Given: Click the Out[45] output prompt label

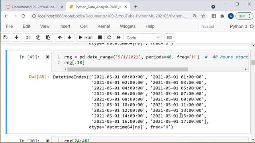Looking at the screenshot, I should click(x=39, y=77).
